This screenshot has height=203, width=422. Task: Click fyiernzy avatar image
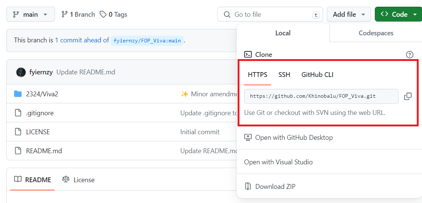click(x=21, y=72)
